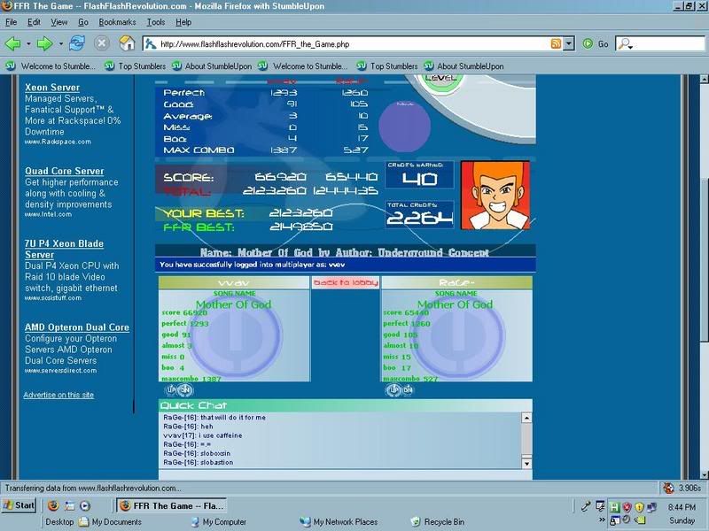The width and height of the screenshot is (709, 531).
Task: Expand the Forward button history dropdown arrow
Action: (59, 42)
